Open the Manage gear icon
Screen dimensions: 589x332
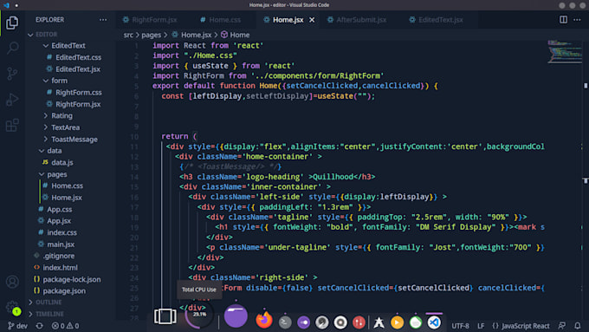(12, 307)
